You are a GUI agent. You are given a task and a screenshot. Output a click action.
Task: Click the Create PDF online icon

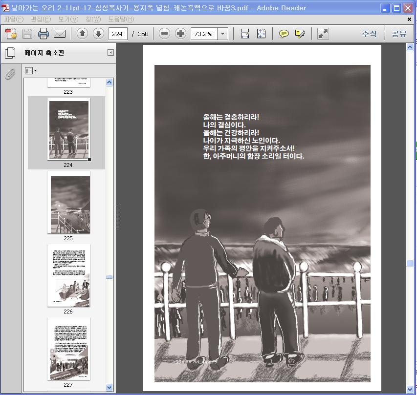(11, 34)
